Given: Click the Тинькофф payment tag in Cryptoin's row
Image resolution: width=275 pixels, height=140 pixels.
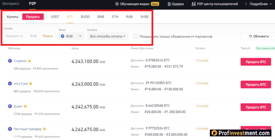Looking at the screenshot, I should (x=202, y=61).
